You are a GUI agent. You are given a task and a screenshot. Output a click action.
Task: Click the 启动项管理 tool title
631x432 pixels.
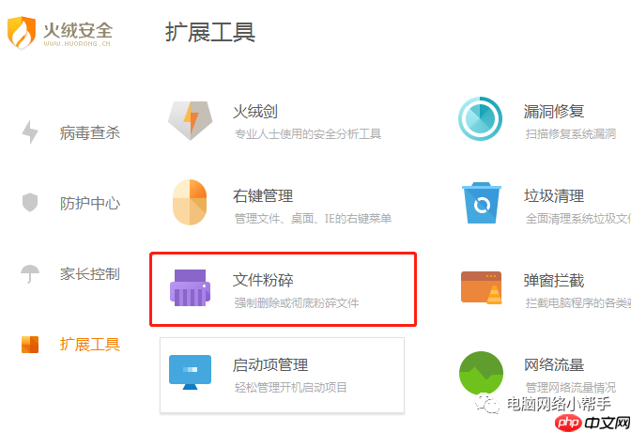tap(270, 364)
